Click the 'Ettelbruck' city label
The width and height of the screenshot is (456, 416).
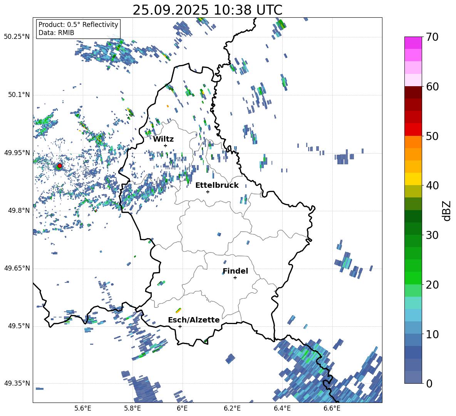[217, 185]
